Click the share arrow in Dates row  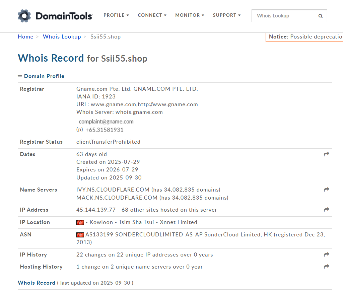327,154
